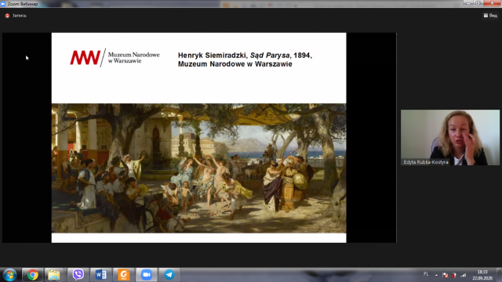Screen dimensions: 502x282
Task: Click the muted volume tray icon
Action: pos(454,275)
